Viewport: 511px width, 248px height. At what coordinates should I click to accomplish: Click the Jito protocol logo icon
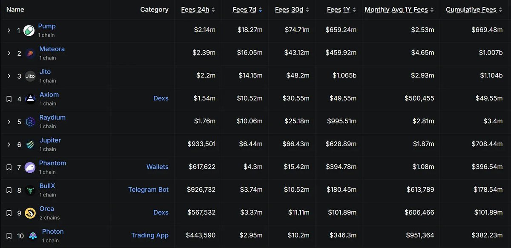pos(30,76)
